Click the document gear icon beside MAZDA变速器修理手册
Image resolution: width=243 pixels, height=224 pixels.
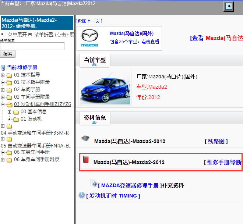coord(94,183)
